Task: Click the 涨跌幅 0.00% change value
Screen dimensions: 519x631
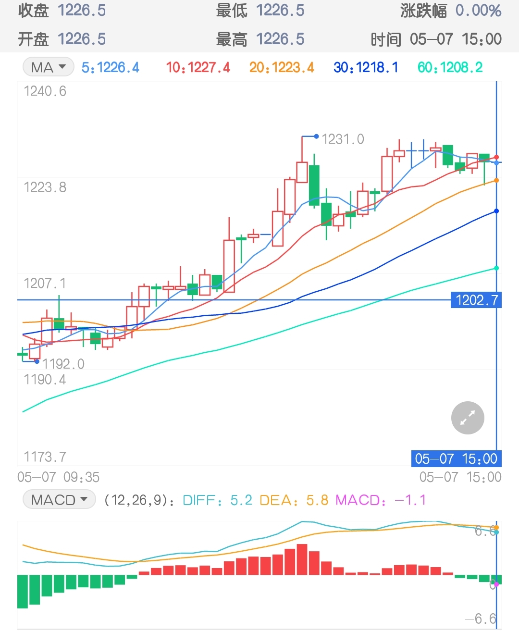Action: click(451, 10)
